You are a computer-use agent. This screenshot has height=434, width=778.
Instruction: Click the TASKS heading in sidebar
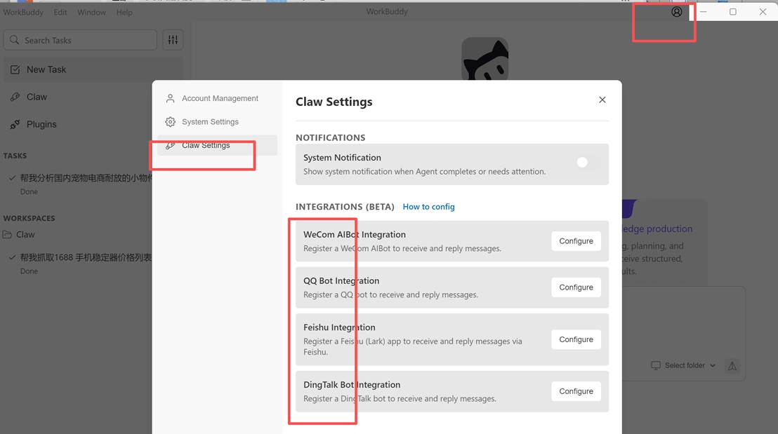tap(15, 156)
